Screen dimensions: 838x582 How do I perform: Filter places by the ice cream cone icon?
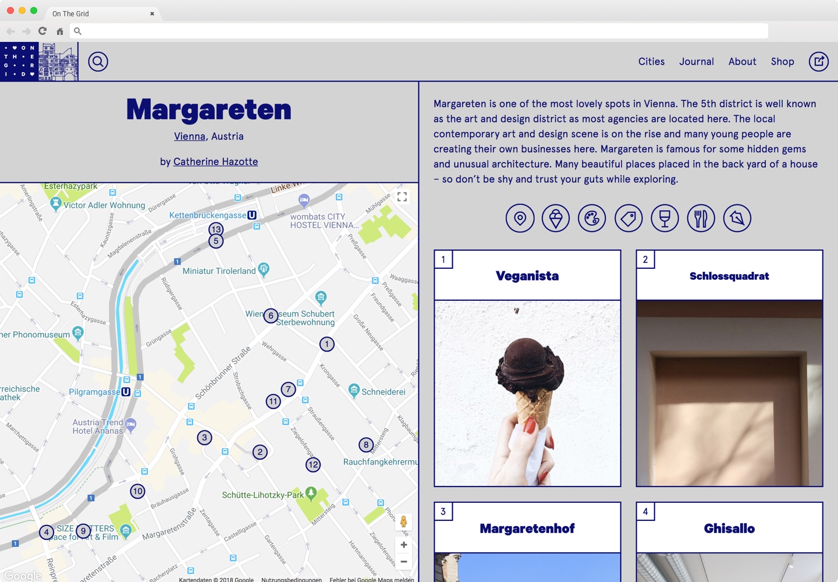pos(556,218)
